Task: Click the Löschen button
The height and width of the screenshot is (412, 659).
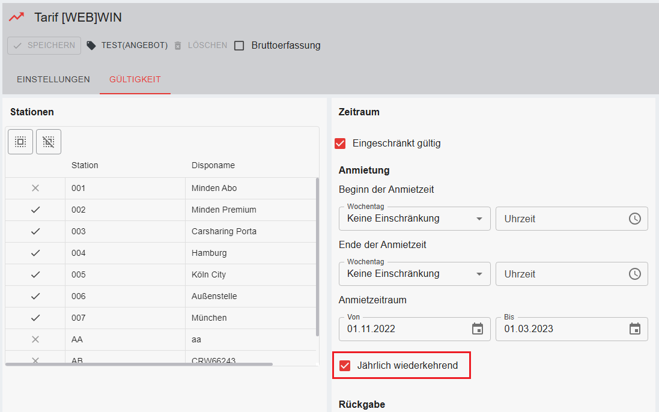Action: (x=201, y=46)
